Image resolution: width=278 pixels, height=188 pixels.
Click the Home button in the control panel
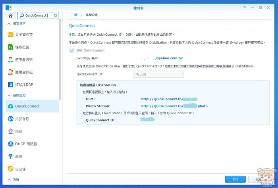[x=10, y=15]
